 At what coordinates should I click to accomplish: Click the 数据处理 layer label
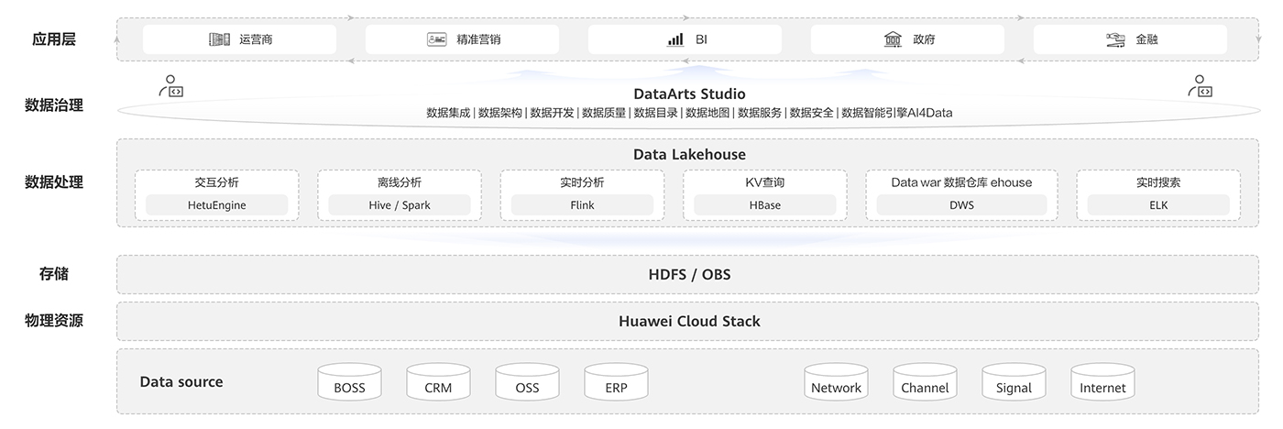pyautogui.click(x=54, y=181)
